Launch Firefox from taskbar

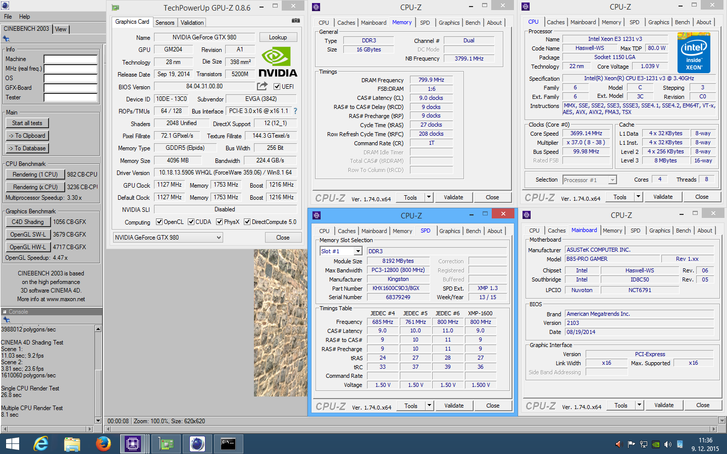pos(103,444)
